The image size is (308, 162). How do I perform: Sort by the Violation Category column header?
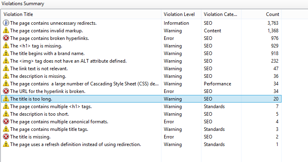pyautogui.click(x=221, y=14)
